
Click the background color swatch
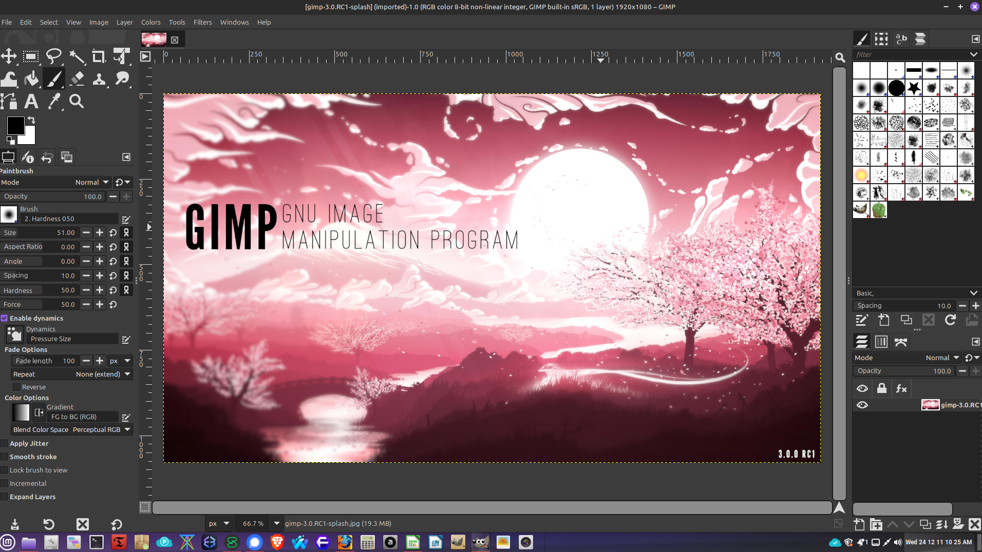(29, 137)
